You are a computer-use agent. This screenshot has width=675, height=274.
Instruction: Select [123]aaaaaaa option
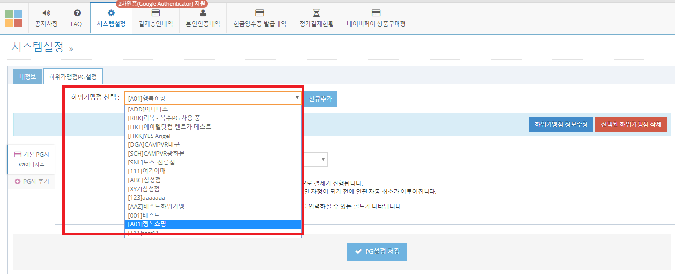click(213, 197)
